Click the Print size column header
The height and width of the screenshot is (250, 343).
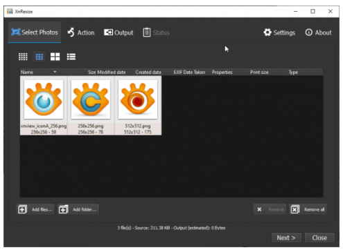click(x=268, y=72)
